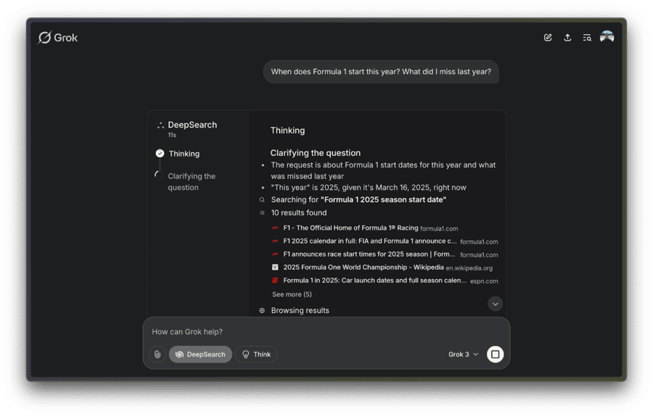Click the attach file paperclip icon
The width and height of the screenshot is (653, 416).
click(157, 354)
